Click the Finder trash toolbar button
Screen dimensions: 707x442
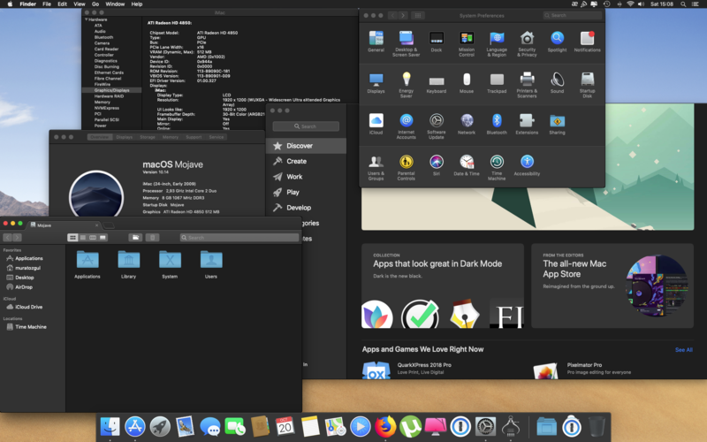[x=152, y=238]
